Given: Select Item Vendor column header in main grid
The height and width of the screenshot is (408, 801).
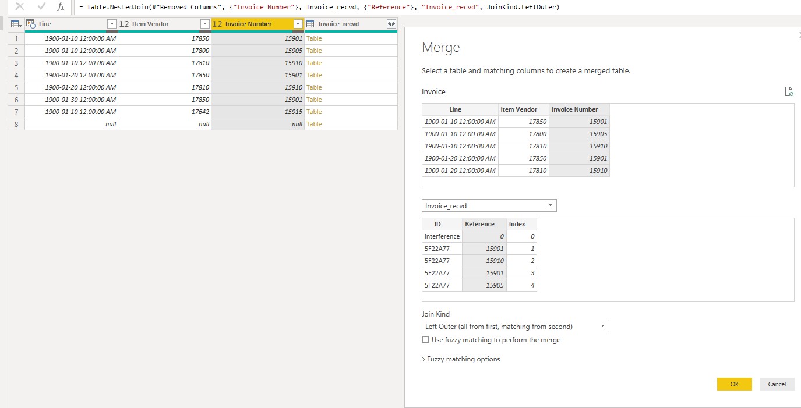Looking at the screenshot, I should point(164,24).
